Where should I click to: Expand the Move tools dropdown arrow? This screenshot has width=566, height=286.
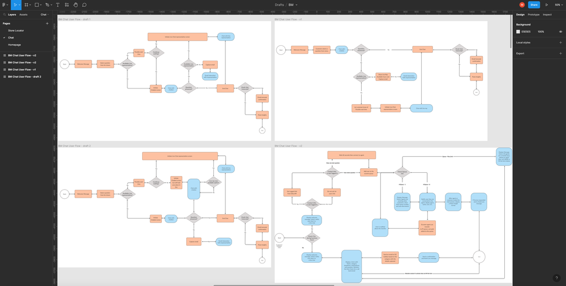pos(19,5)
